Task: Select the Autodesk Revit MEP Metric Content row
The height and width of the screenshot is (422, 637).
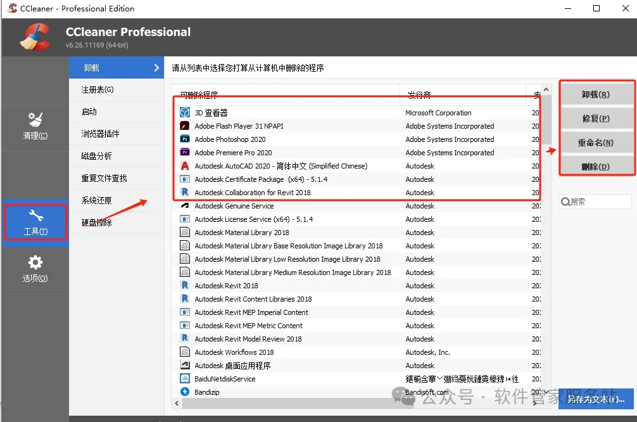Action: click(356, 326)
